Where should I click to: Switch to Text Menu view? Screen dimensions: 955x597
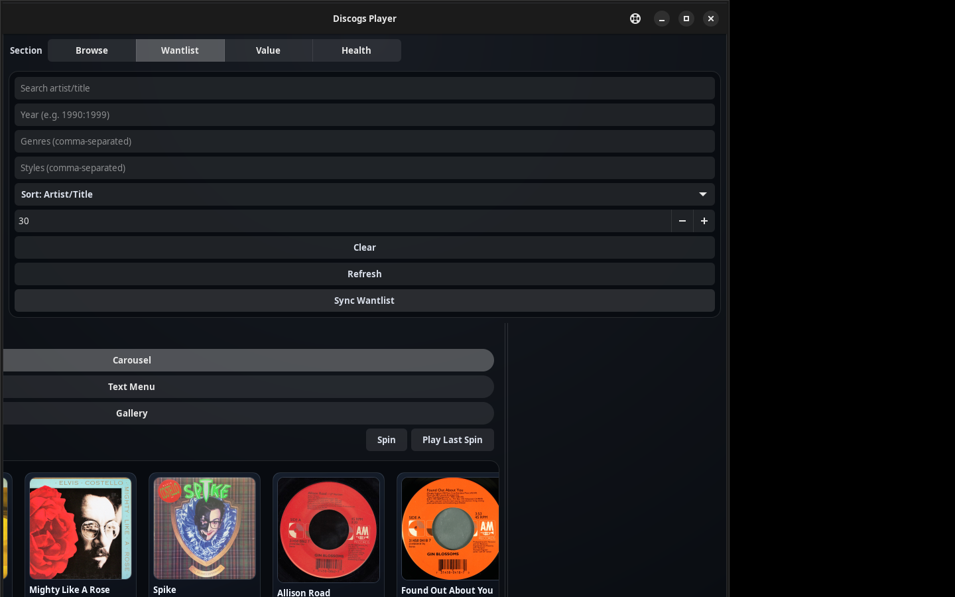(249, 387)
